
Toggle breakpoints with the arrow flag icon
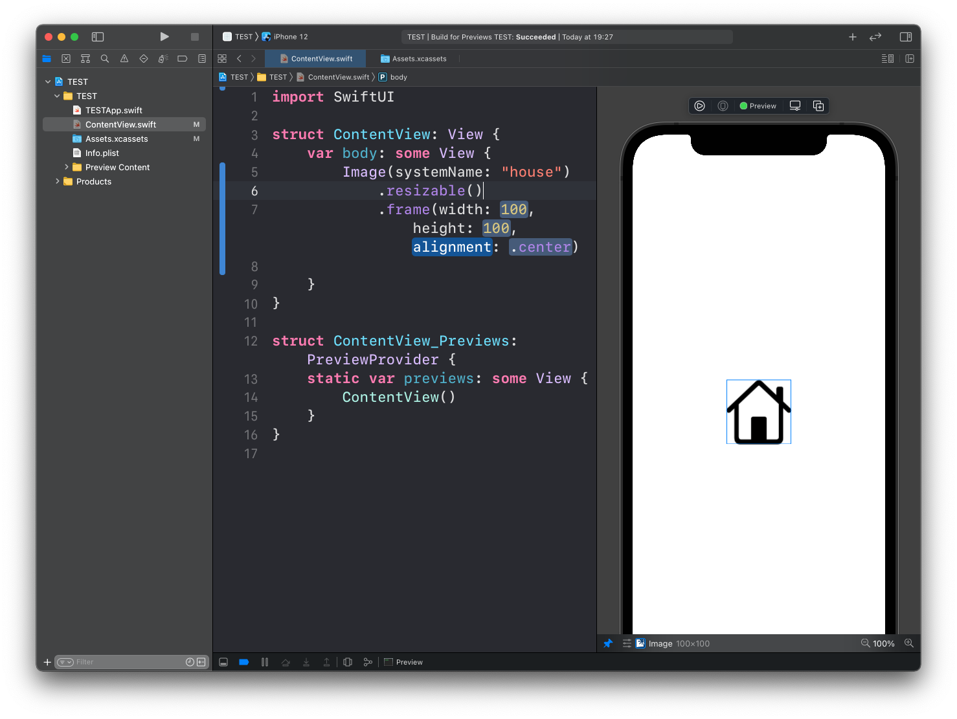[x=243, y=662]
